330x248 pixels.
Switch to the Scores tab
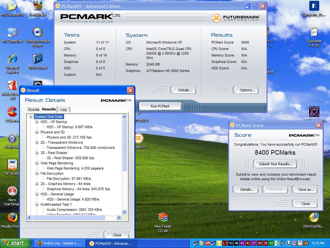[34, 109]
